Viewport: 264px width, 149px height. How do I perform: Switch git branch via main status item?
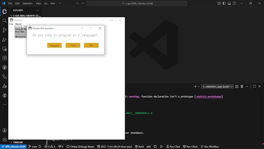[x=33, y=147]
